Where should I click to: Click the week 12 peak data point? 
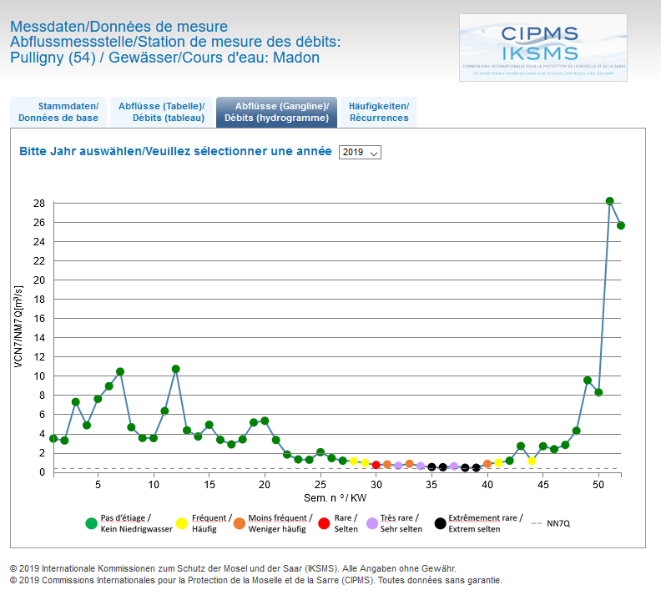click(176, 369)
